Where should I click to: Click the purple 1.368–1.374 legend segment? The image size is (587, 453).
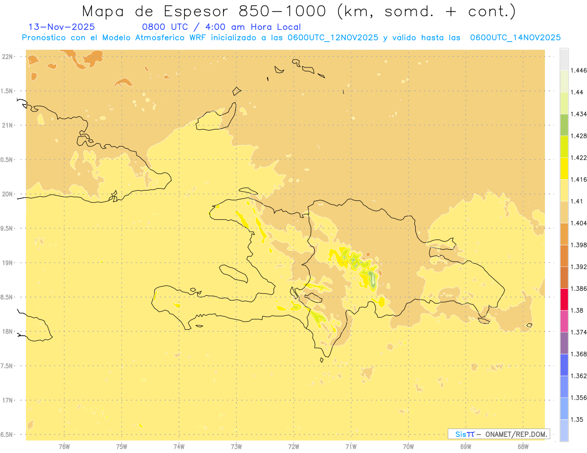pyautogui.click(x=564, y=343)
